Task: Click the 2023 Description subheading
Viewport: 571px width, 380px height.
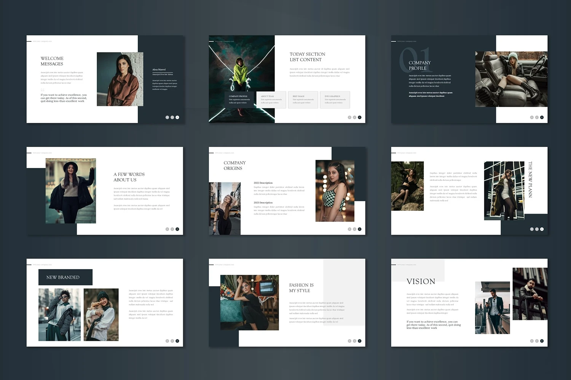Action: click(x=263, y=203)
